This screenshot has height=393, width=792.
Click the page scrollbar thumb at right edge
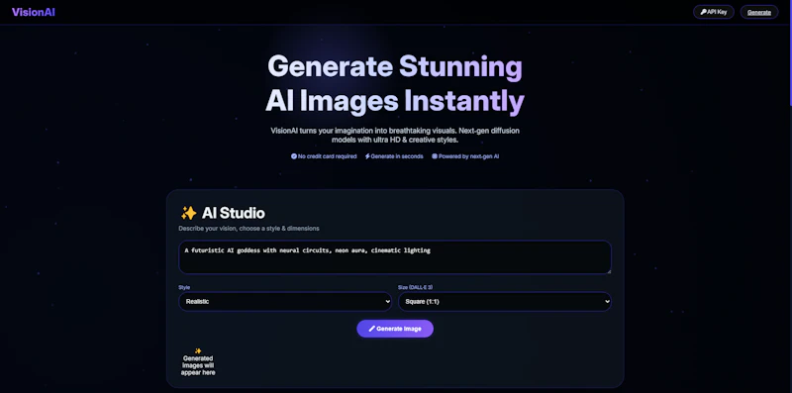tap(790, 53)
